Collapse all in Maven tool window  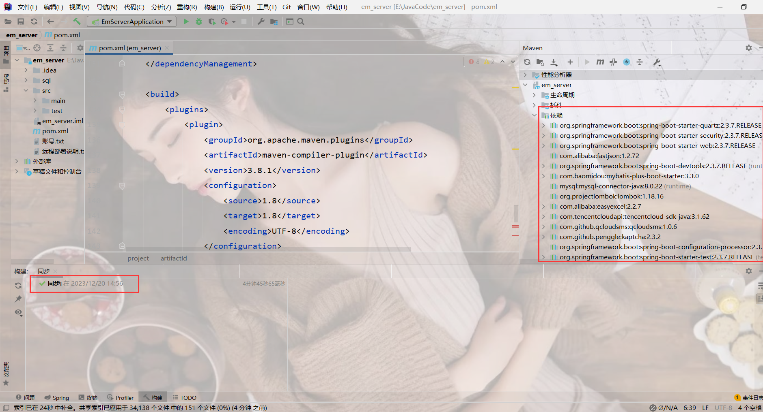(x=640, y=62)
